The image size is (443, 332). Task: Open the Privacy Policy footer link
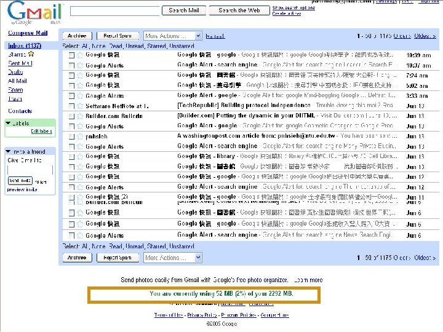coord(202,315)
